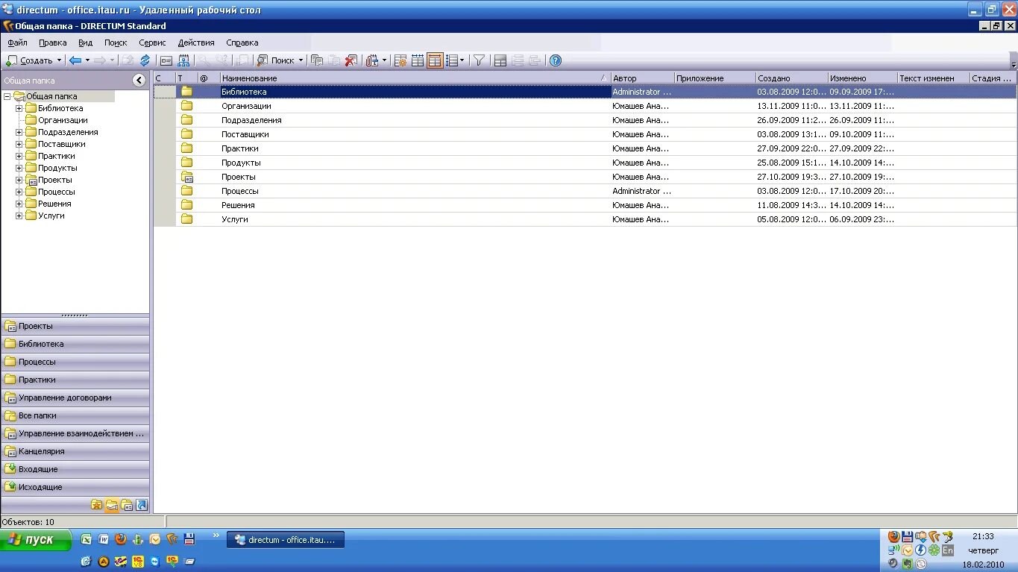Sort by the Автор column header
Image resolution: width=1018 pixels, height=572 pixels.
(642, 78)
